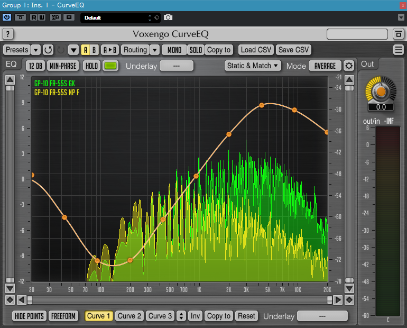This screenshot has width=407, height=328.
Task: Toggle HIDE POINTS
Action: coord(29,316)
